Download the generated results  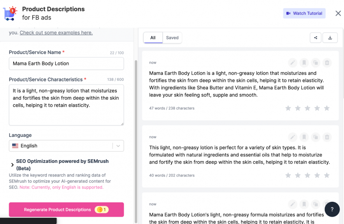[x=330, y=38]
